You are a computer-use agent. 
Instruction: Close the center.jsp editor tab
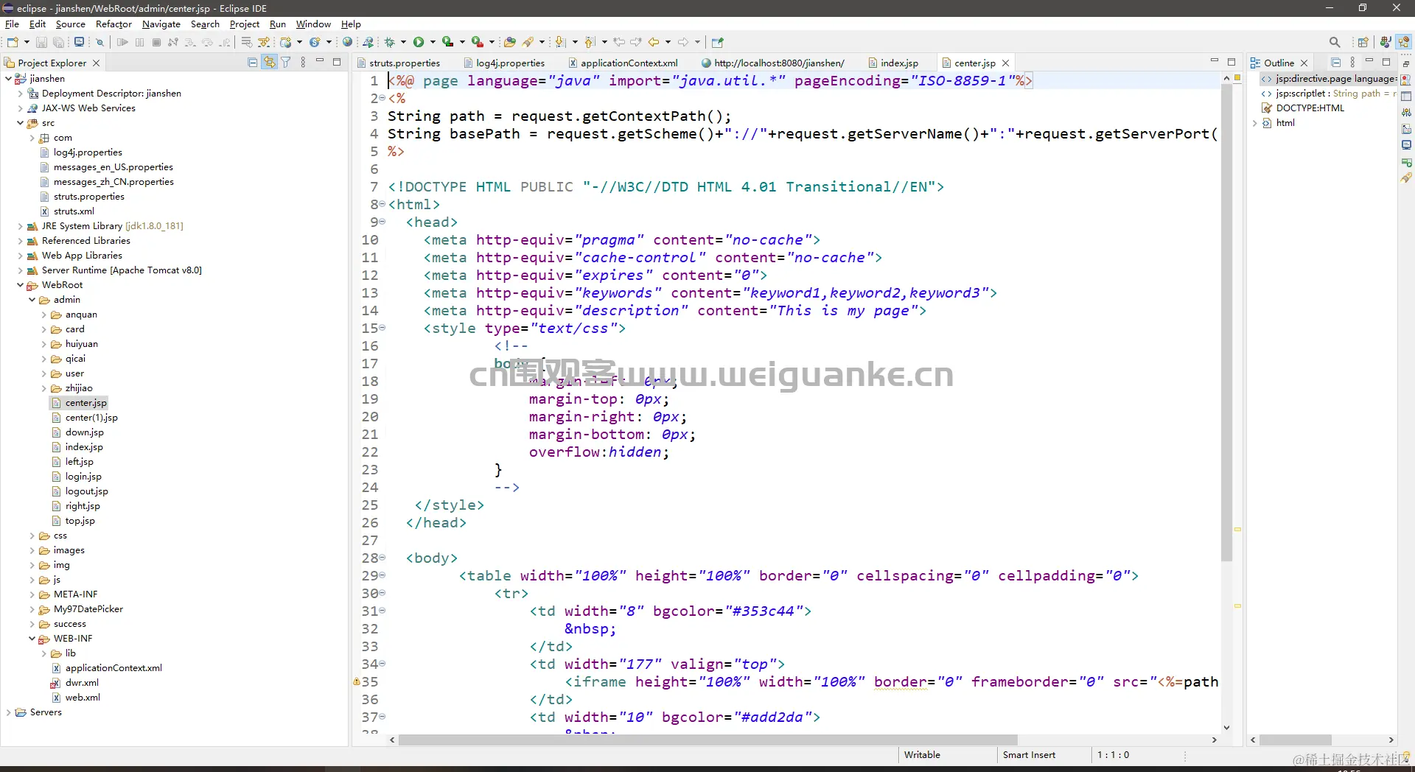[x=1005, y=63]
